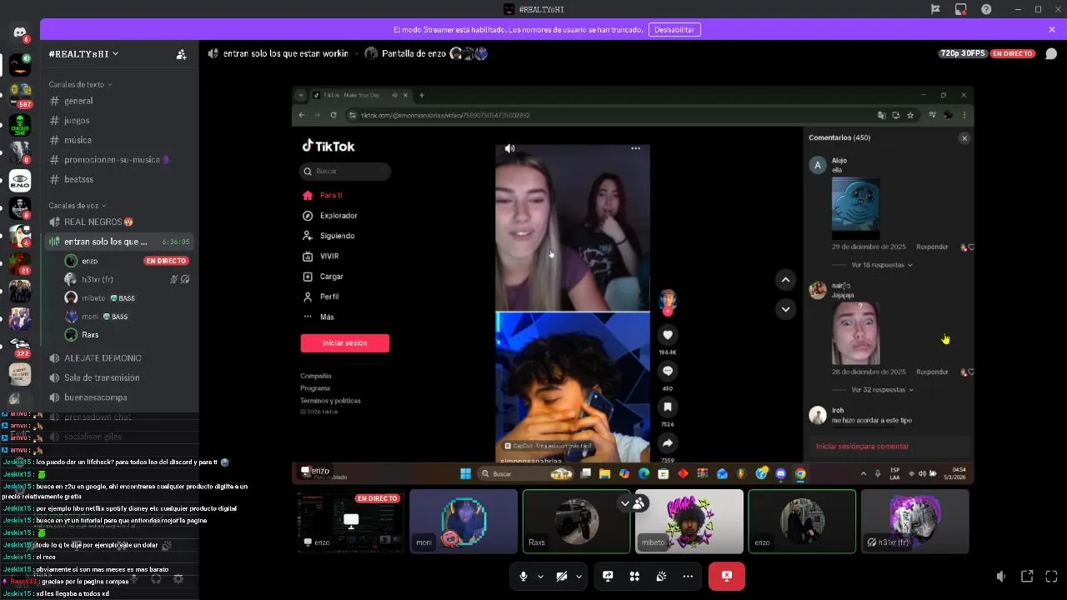Open the #promocionen-su-musica channel
The image size is (1067, 600).
(x=119, y=160)
